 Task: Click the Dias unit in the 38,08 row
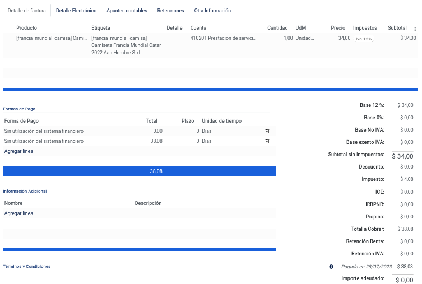(207, 141)
